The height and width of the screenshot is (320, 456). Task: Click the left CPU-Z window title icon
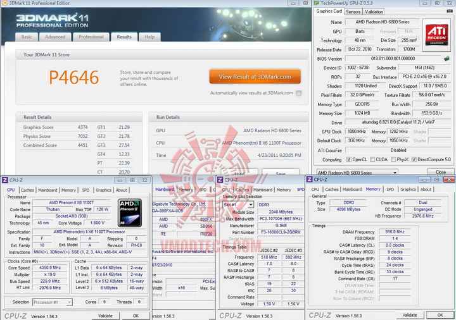pos(5,180)
